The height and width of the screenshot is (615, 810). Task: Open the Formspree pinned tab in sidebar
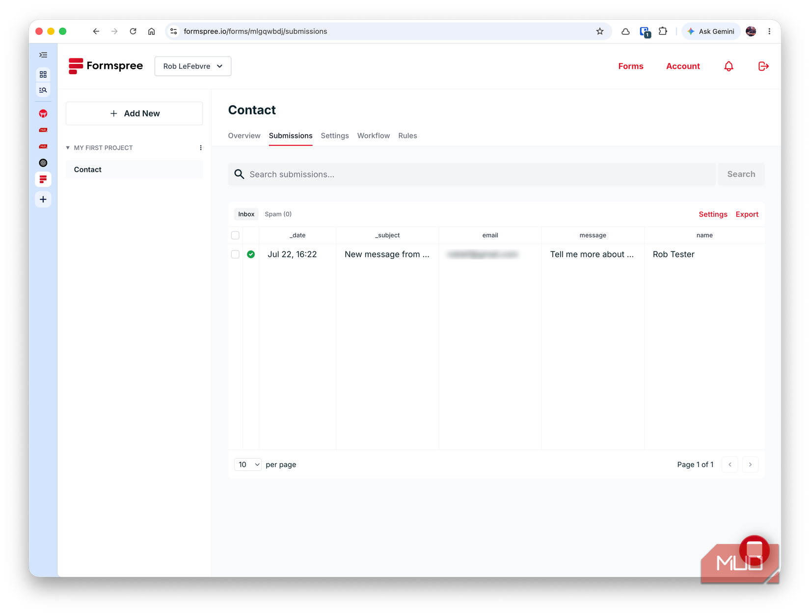pyautogui.click(x=43, y=179)
